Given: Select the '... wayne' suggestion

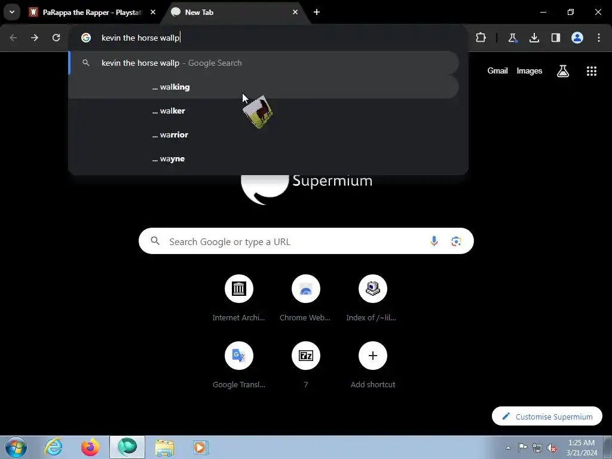Looking at the screenshot, I should pyautogui.click(x=264, y=159).
